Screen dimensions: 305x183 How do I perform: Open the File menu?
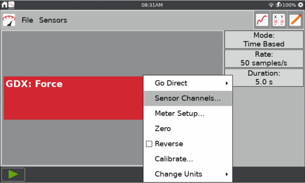27,20
